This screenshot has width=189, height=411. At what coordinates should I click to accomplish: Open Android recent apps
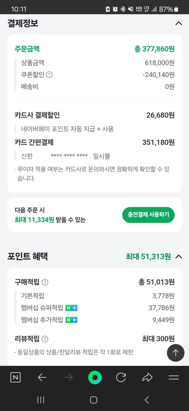pos(41,400)
